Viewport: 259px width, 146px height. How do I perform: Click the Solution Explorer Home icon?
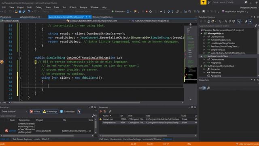click(x=209, y=21)
